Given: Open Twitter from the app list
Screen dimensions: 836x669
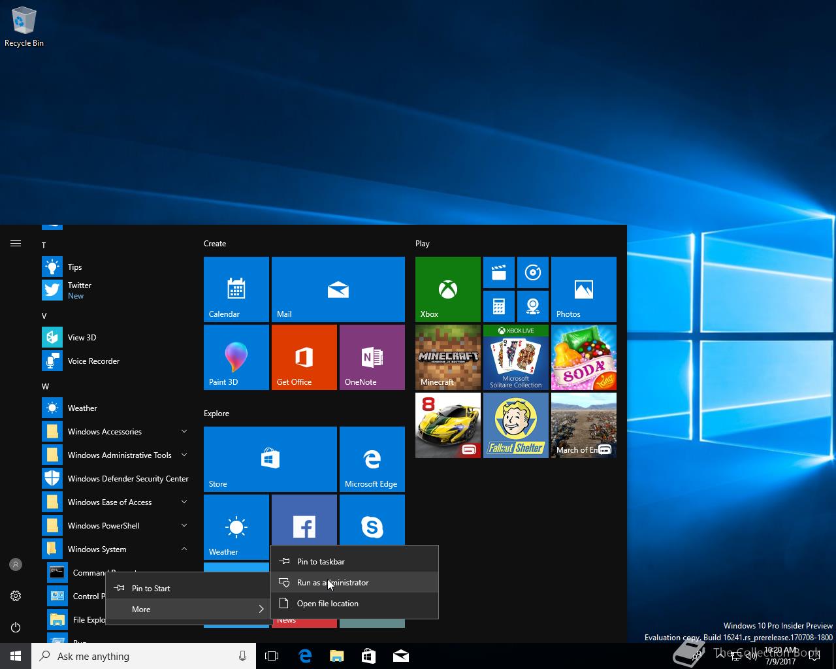Looking at the screenshot, I should 116,290.
